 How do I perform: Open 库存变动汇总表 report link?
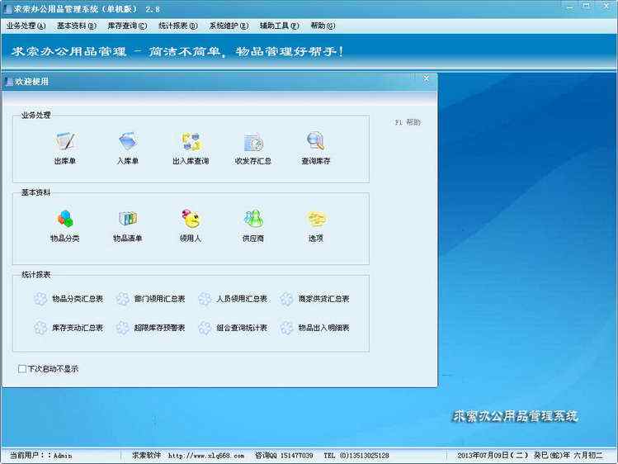click(78, 328)
